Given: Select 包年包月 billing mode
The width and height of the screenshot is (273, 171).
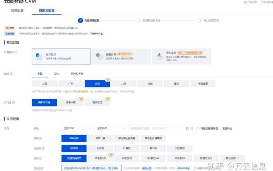Looking at the screenshot, I should (61, 56).
